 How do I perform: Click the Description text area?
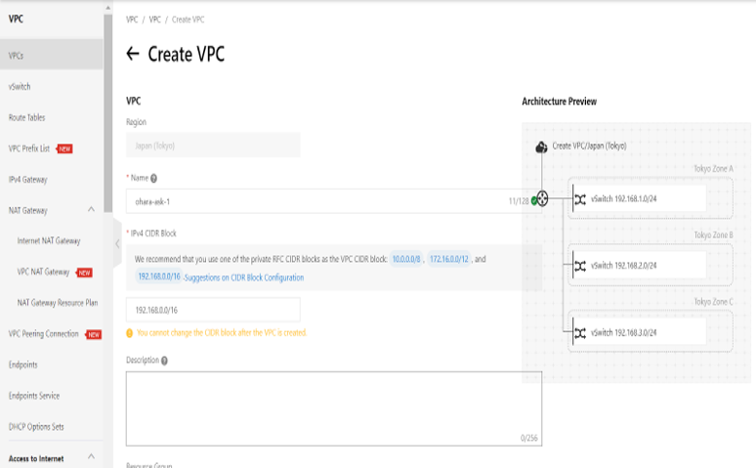(333, 407)
